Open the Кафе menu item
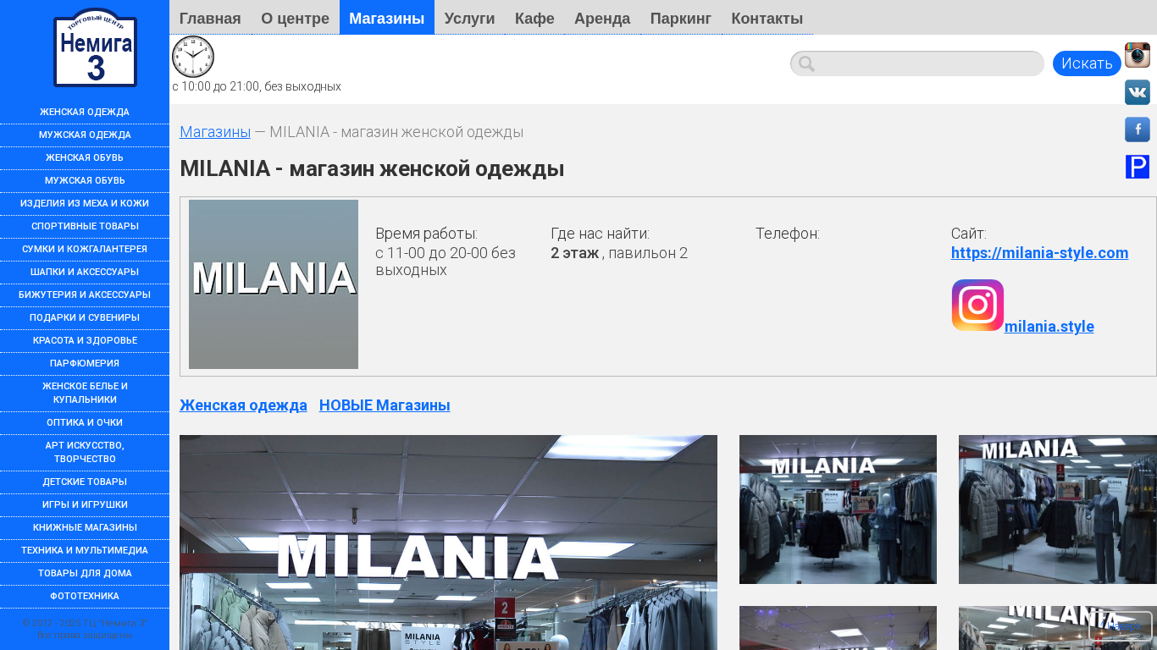 pos(534,18)
